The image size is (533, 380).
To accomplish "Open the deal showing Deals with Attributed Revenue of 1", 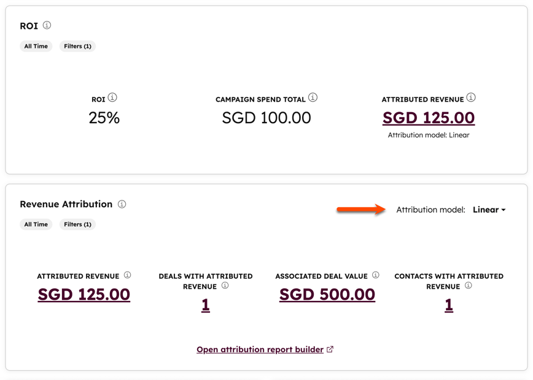I will click(x=205, y=304).
